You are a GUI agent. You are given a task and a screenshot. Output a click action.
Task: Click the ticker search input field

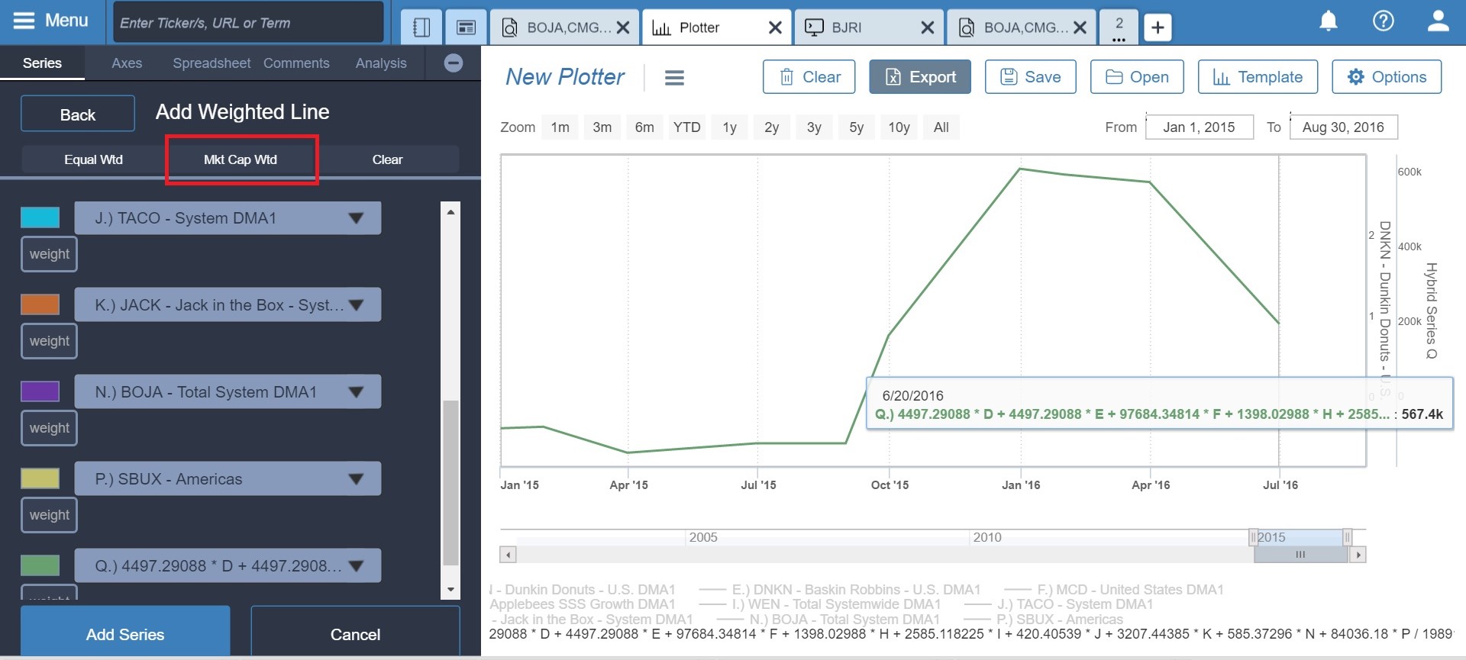click(x=248, y=22)
